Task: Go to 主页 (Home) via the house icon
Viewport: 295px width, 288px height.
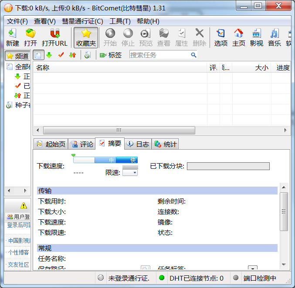Action: pyautogui.click(x=238, y=34)
